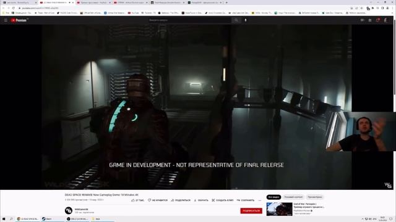Select the second related-videos filter chip
Image resolution: width=396 pixels, height=222 pixels.
coord(293,197)
